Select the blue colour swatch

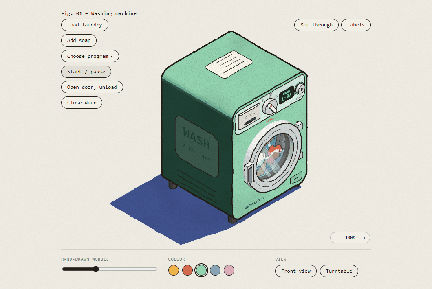point(215,270)
